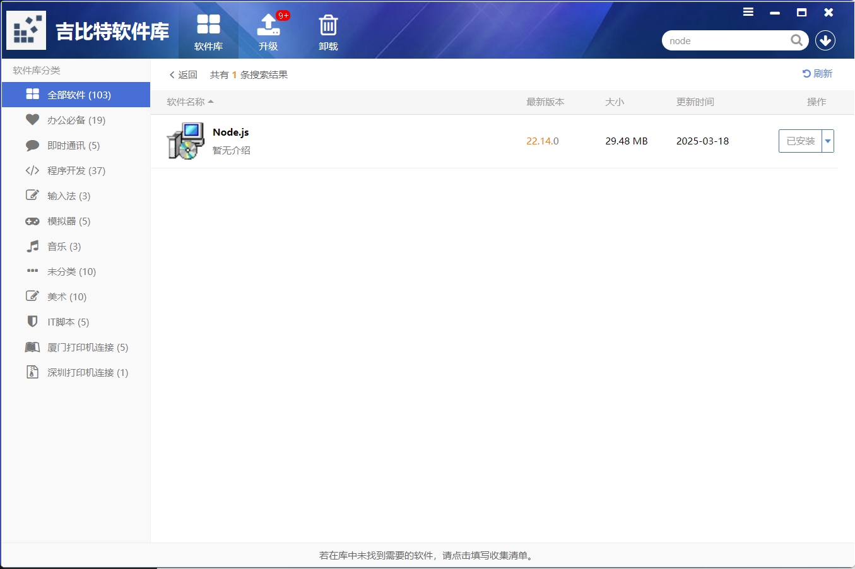Go back with the 返回 link
The width and height of the screenshot is (855, 569).
pos(184,75)
